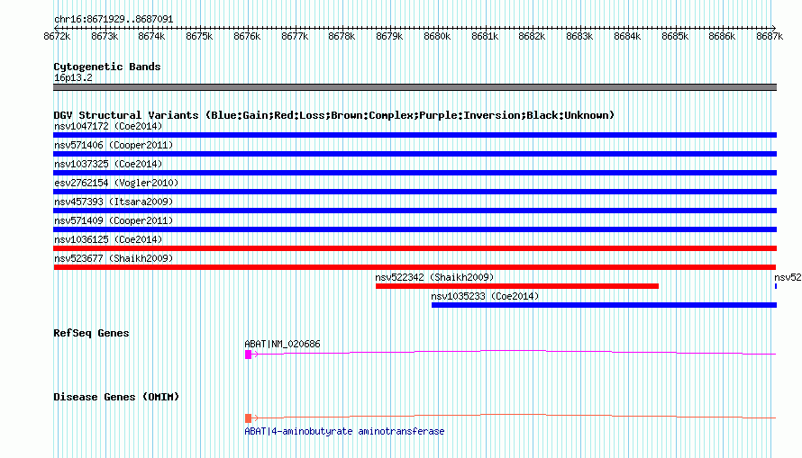802x458 pixels.
Task: Open variant label esv2762154 (Vogler2010)
Action: coord(116,183)
